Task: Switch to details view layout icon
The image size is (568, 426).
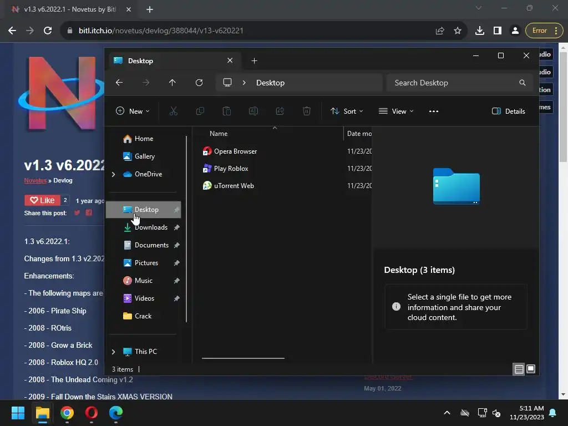Action: click(x=519, y=369)
